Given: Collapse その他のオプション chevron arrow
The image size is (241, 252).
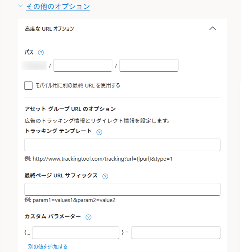Looking at the screenshot, I should 20,6.
